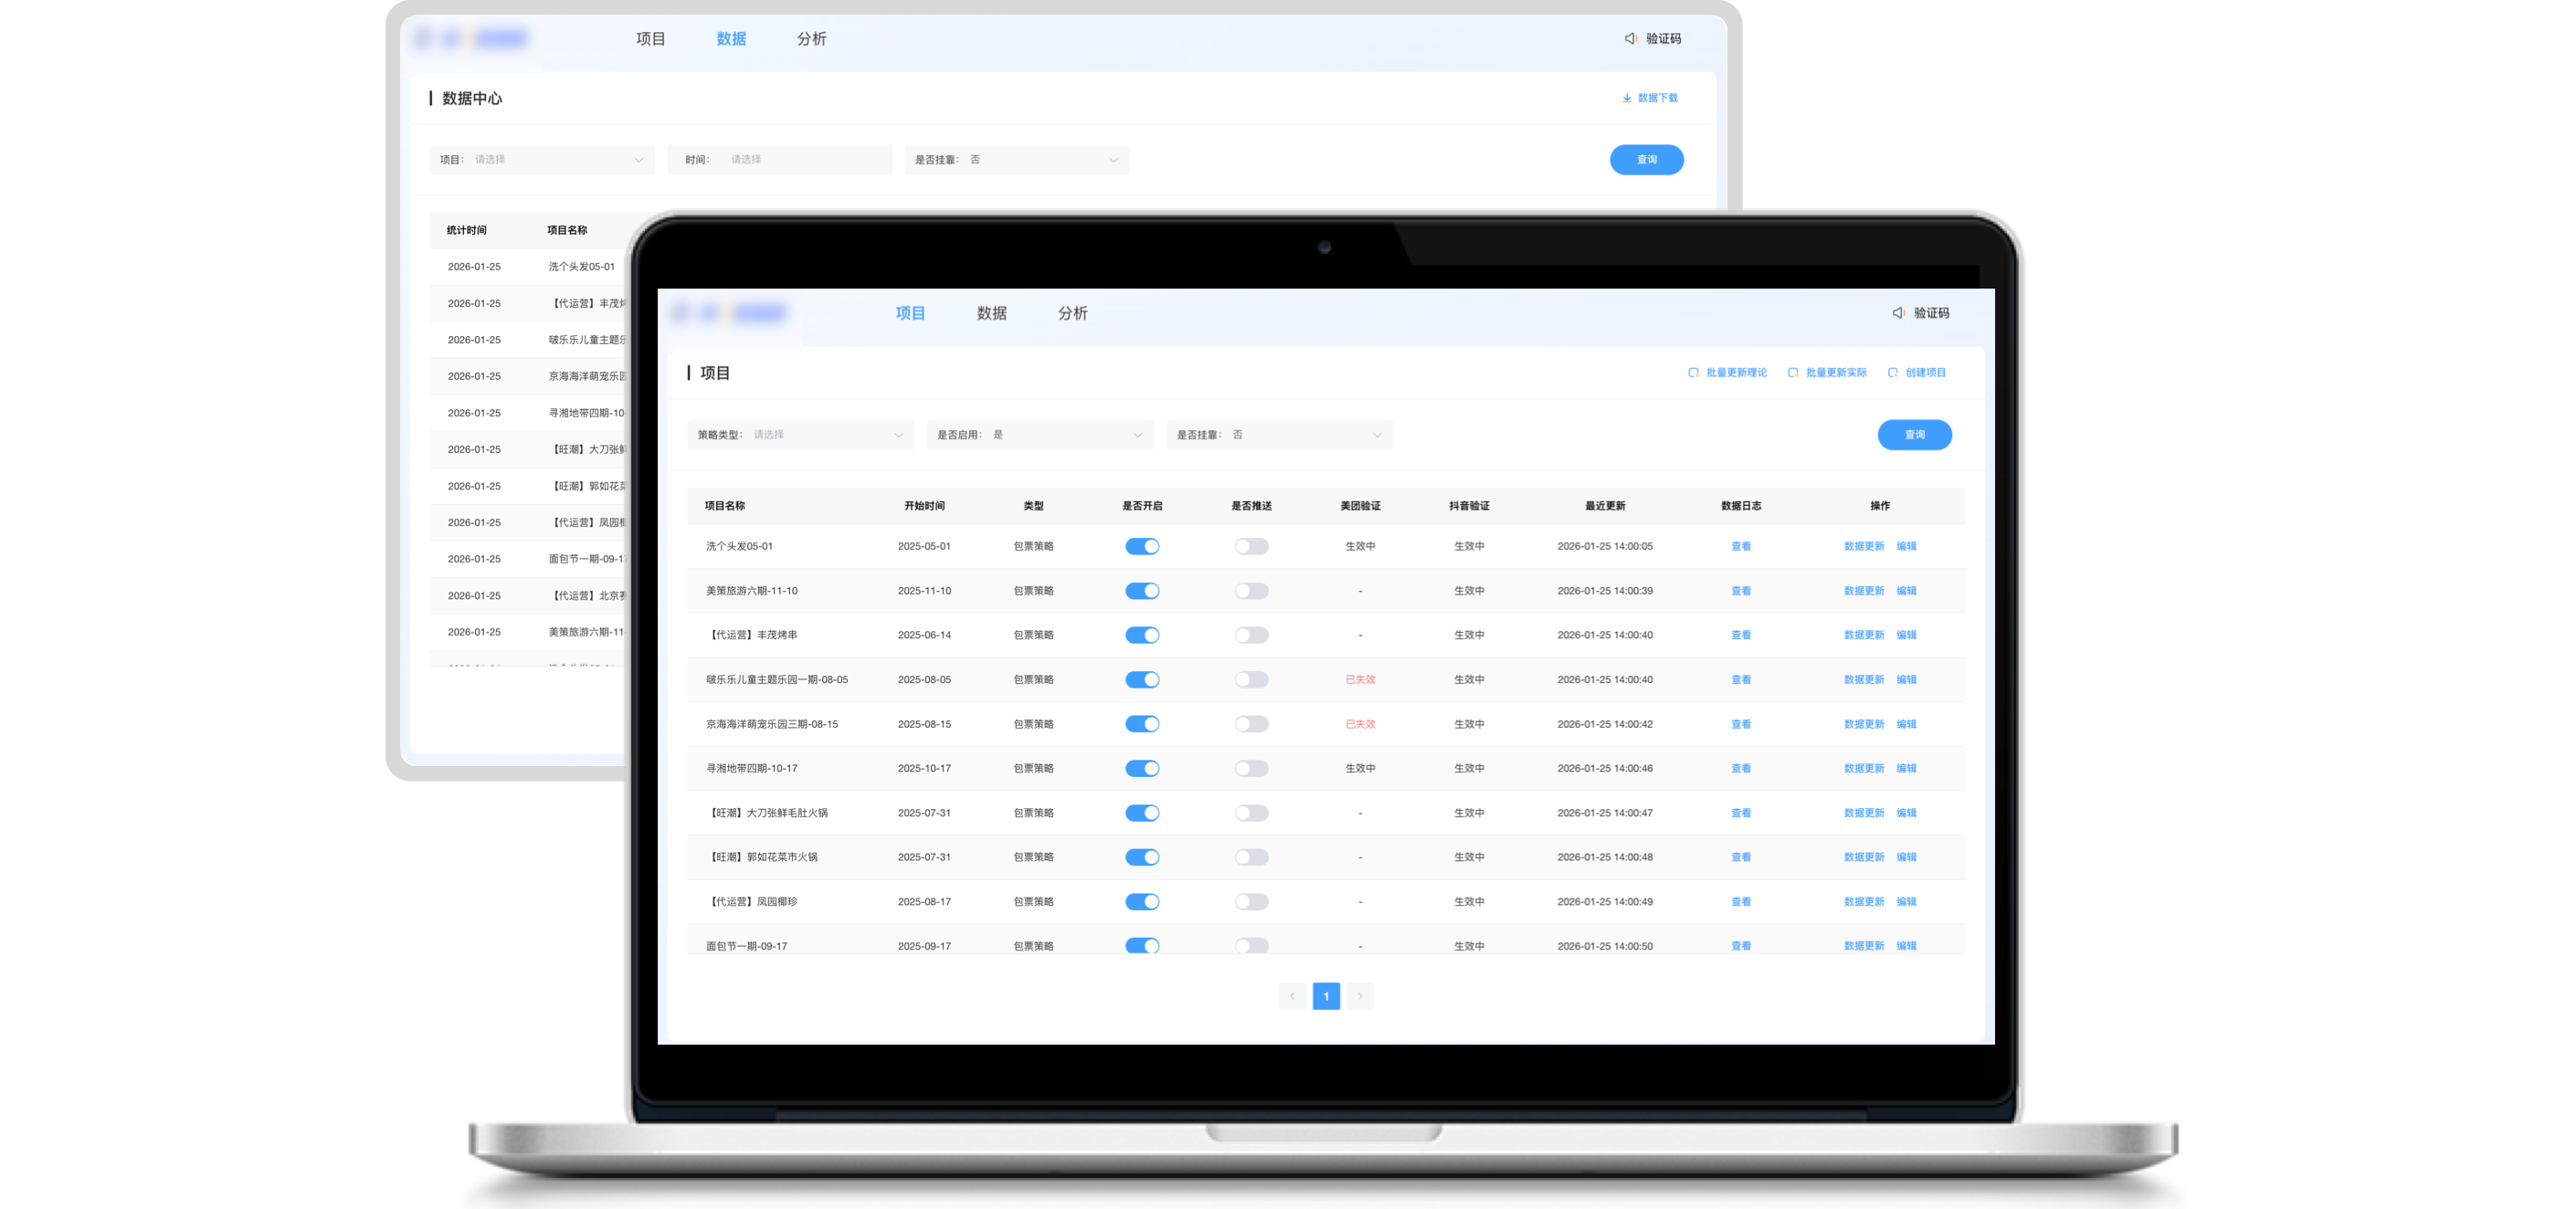The width and height of the screenshot is (2576, 1209).
Task: Click the previous page arrow in pagination
Action: tap(1292, 996)
